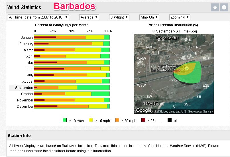The image size is (230, 157).
Task: Open the All Time date range dropdown
Action: pyautogui.click(x=38, y=17)
